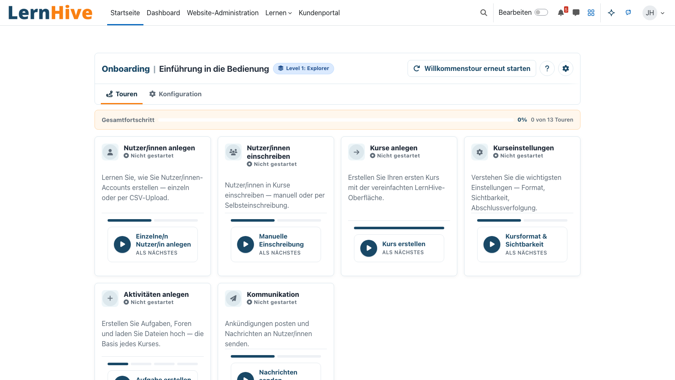Click the 0 von 13 Touren text
Viewport: 675px width, 380px height.
point(552,120)
